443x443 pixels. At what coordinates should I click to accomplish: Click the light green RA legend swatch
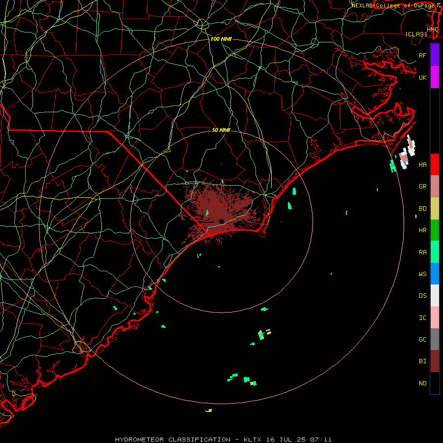click(435, 252)
